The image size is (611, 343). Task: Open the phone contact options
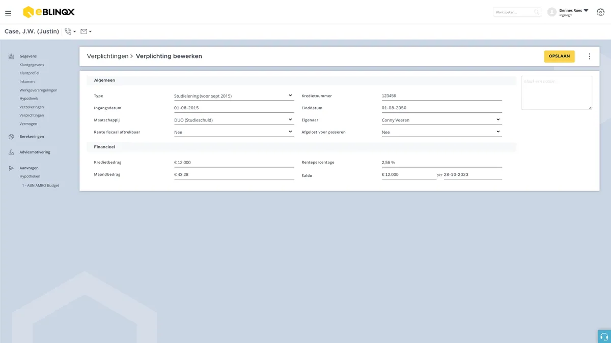pyautogui.click(x=70, y=32)
